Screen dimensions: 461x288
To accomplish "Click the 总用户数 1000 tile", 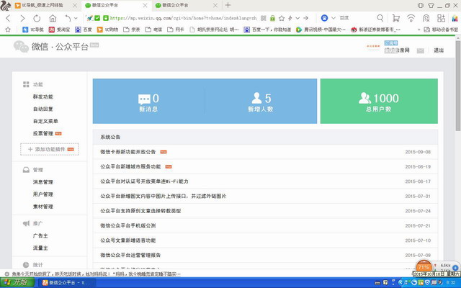I will (x=379, y=102).
